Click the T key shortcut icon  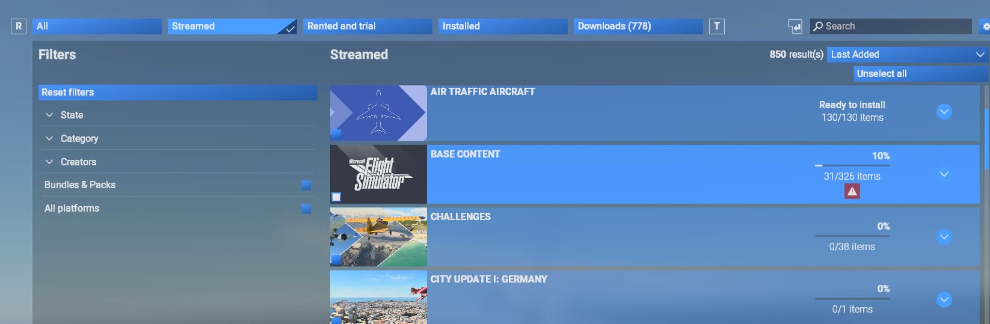(716, 26)
